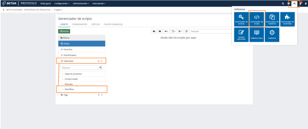The image size is (308, 129).
Task: Open Gerenciador de scripts tile
Action: 257,19
